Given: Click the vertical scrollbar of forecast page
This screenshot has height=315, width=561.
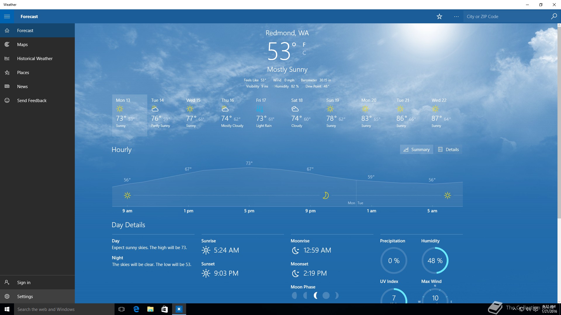Looking at the screenshot, I should 559,123.
